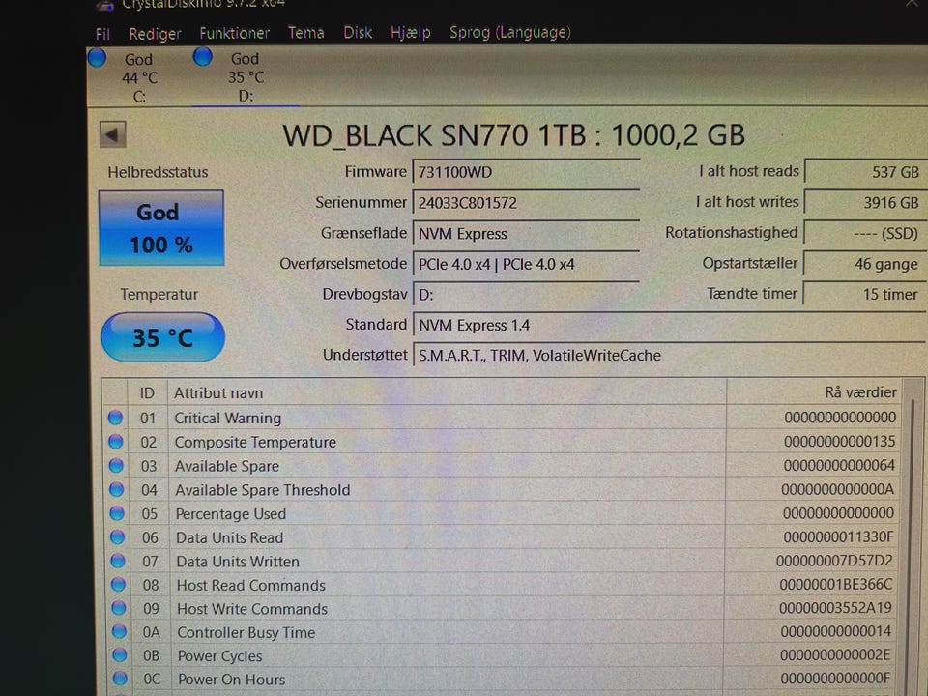Viewport: 928px width, 696px height.
Task: Select the Host Write Commands attribute name
Action: 252,608
